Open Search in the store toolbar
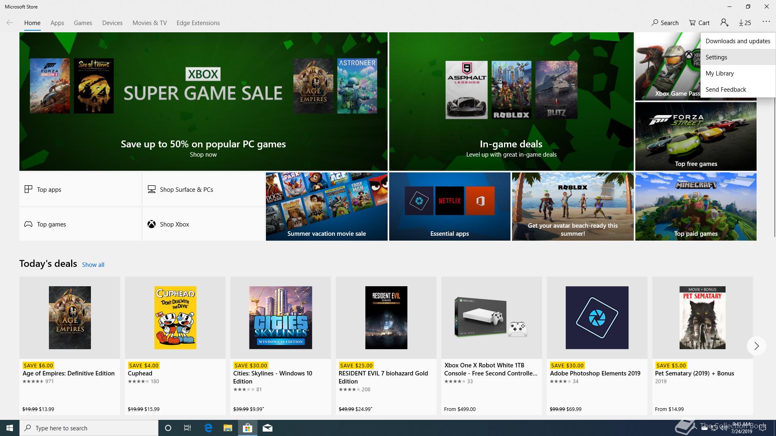This screenshot has width=776, height=436. tap(665, 23)
